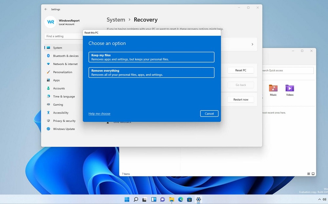
Task: Select System icon in Settings sidebar
Action: tap(49, 48)
